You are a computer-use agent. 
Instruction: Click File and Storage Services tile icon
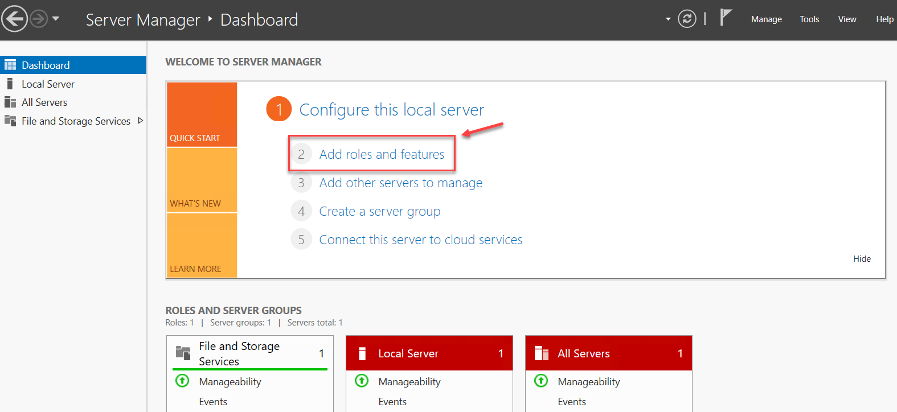183,353
